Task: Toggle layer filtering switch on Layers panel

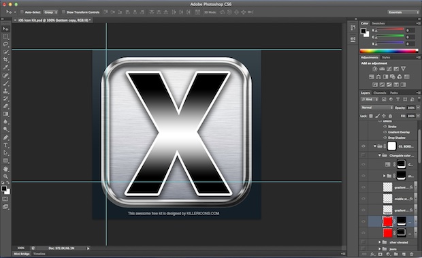Action: click(419, 99)
